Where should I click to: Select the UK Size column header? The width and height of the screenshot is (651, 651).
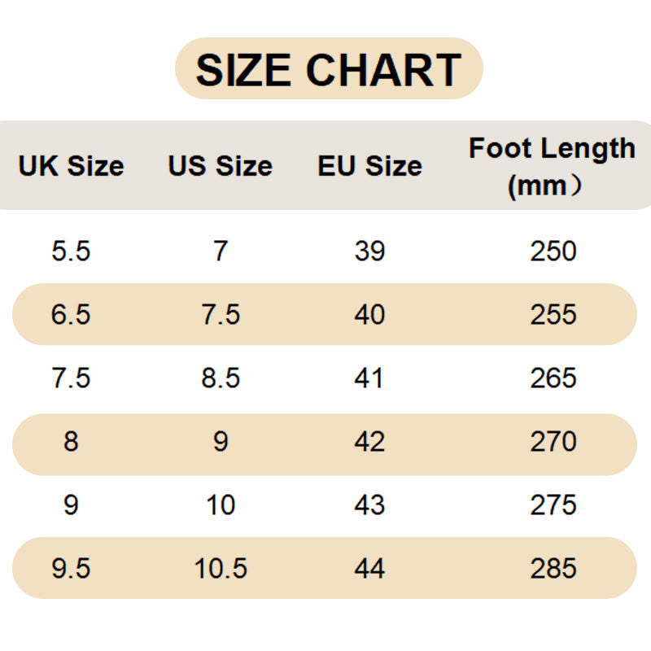tap(71, 166)
